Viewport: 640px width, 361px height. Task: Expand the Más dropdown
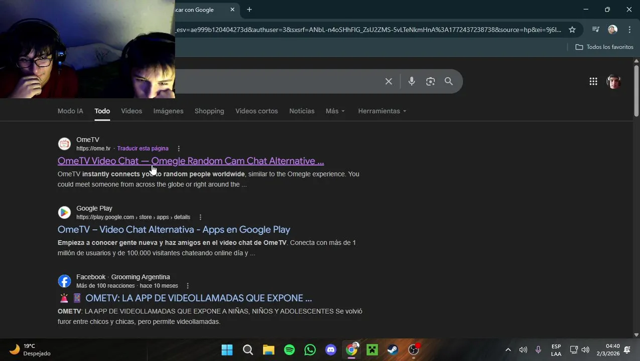pos(335,111)
